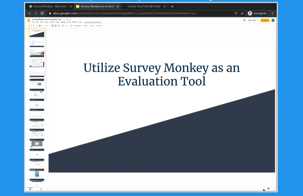Click the browser zoom magnifier icon
Screen dimensions: 303x196
tap(236, 13)
